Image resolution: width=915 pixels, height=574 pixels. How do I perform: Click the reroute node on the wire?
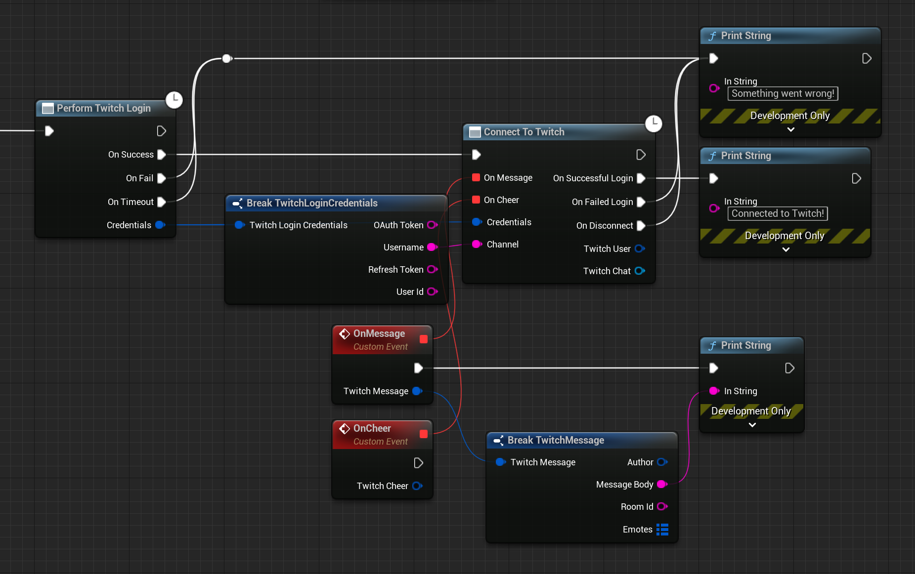point(227,59)
